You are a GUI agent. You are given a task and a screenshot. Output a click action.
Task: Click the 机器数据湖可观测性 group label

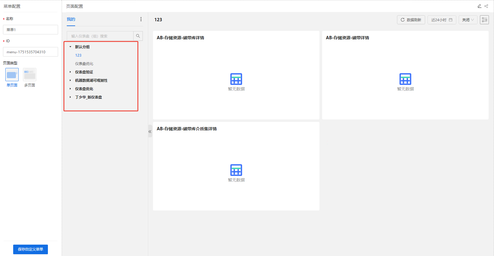coord(91,80)
